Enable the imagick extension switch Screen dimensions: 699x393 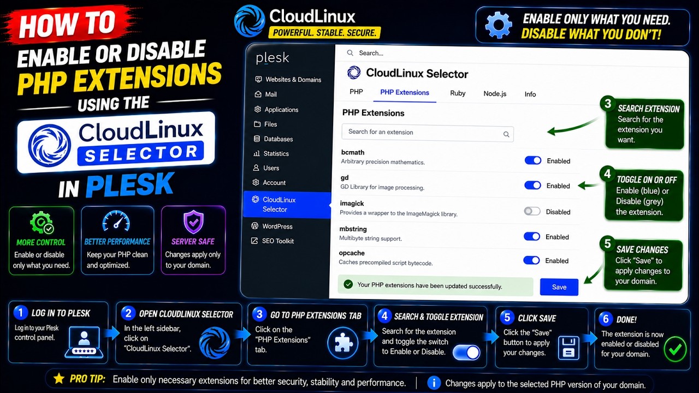532,211
